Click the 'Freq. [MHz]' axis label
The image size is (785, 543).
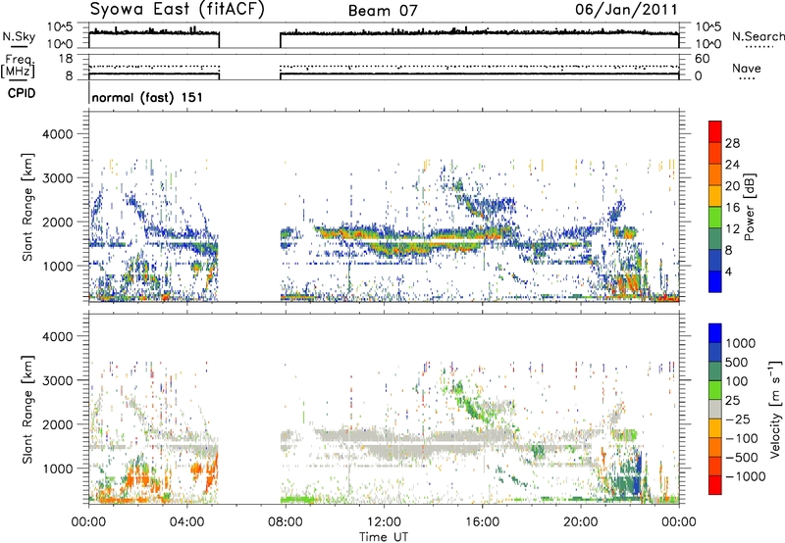pos(18,67)
